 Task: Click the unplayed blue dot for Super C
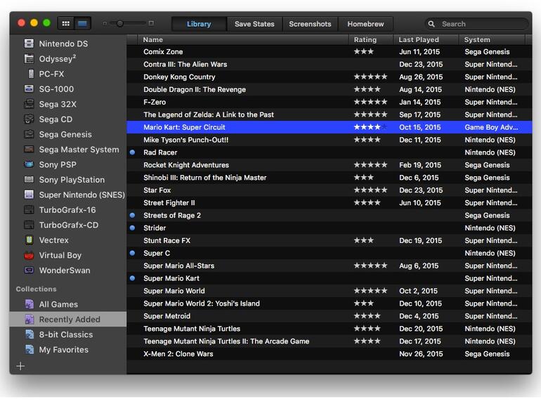[132, 253]
